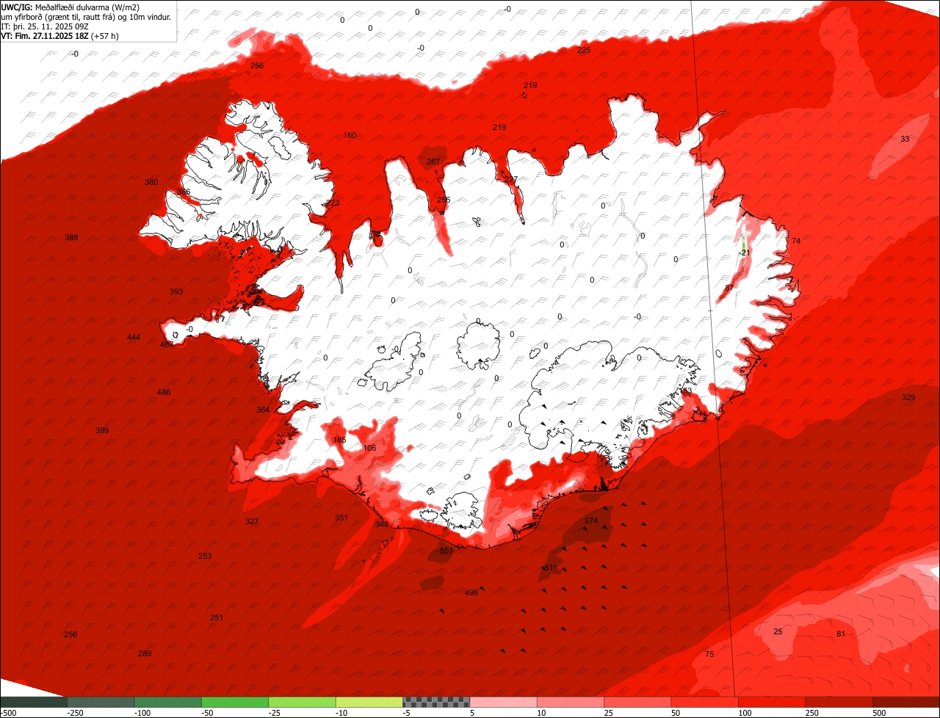Screen dimensions: 940x718
Task: Pick the legend swatch between -250 and -100
Action: (x=101, y=701)
